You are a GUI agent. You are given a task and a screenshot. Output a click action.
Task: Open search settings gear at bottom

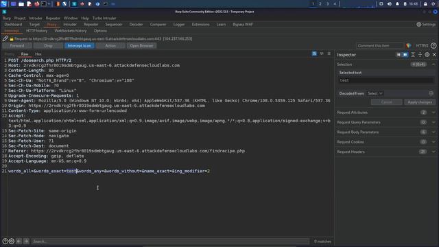[12, 241]
